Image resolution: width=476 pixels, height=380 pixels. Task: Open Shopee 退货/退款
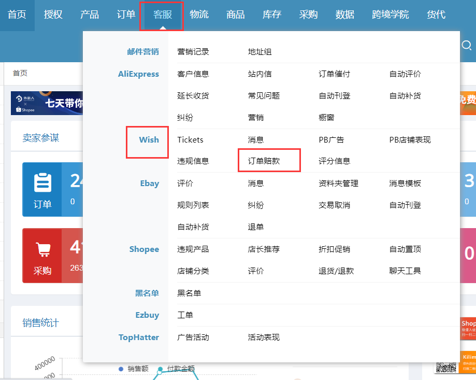coord(336,271)
